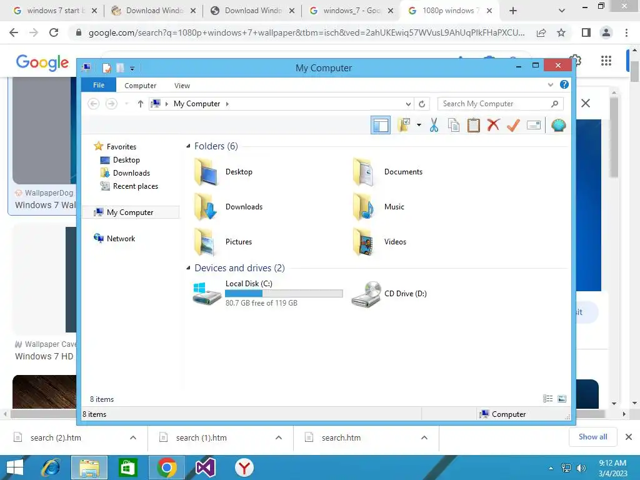Go up one level with up arrow
Viewport: 640px width, 480px height.
pyautogui.click(x=141, y=104)
